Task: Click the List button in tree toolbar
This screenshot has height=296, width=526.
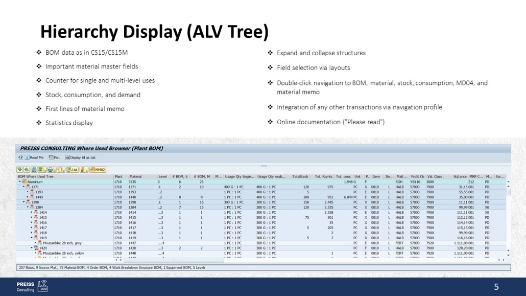Action: [x=72, y=170]
